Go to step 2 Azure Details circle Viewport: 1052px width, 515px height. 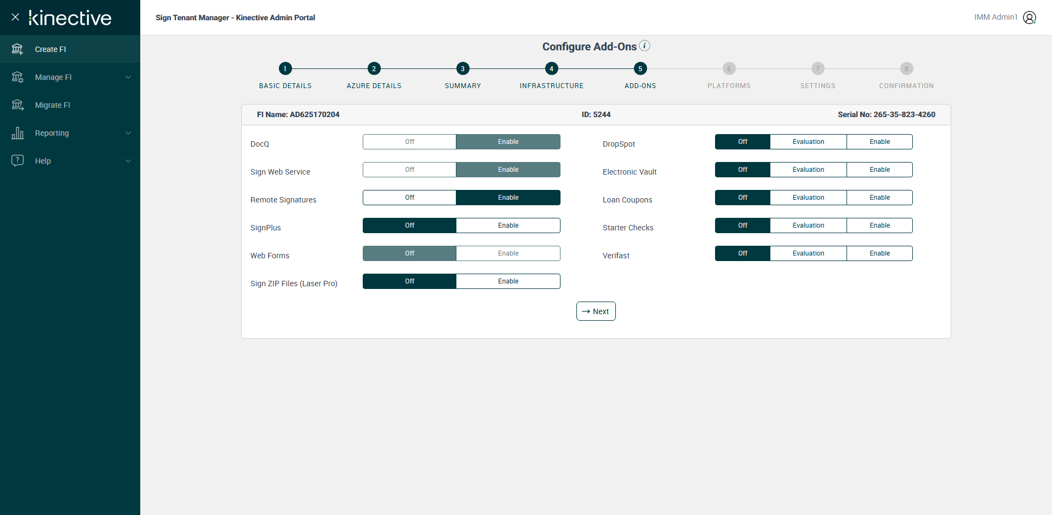click(x=374, y=68)
